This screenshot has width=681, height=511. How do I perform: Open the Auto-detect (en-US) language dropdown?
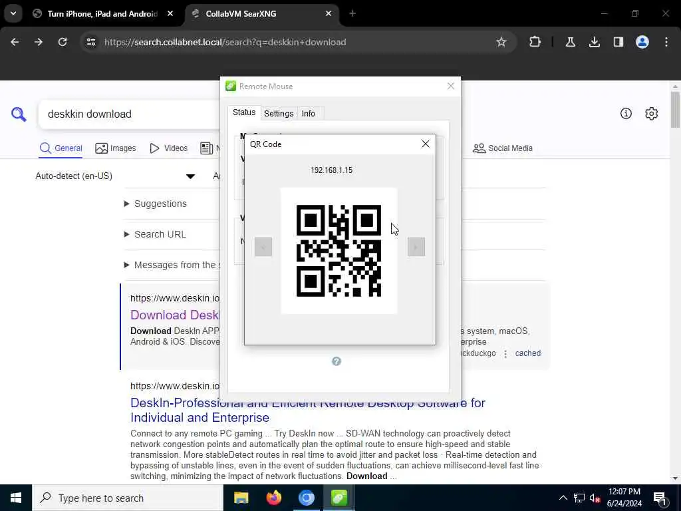[115, 176]
